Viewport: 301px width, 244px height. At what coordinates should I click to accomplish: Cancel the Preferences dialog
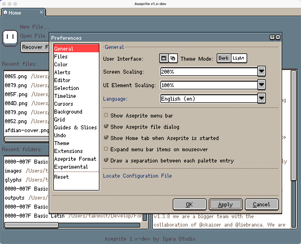262,205
